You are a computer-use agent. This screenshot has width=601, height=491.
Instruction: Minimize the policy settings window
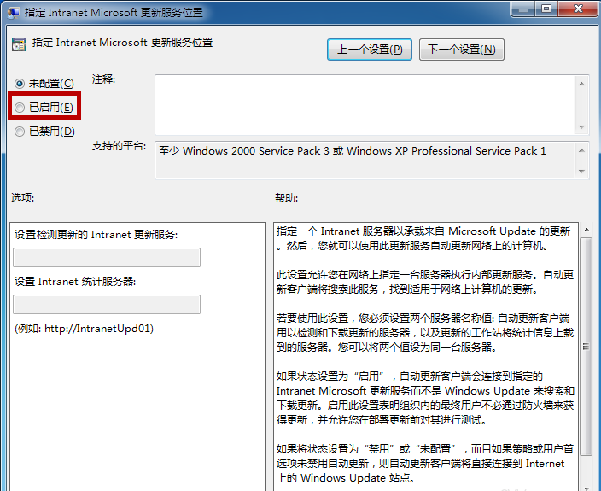(x=522, y=9)
